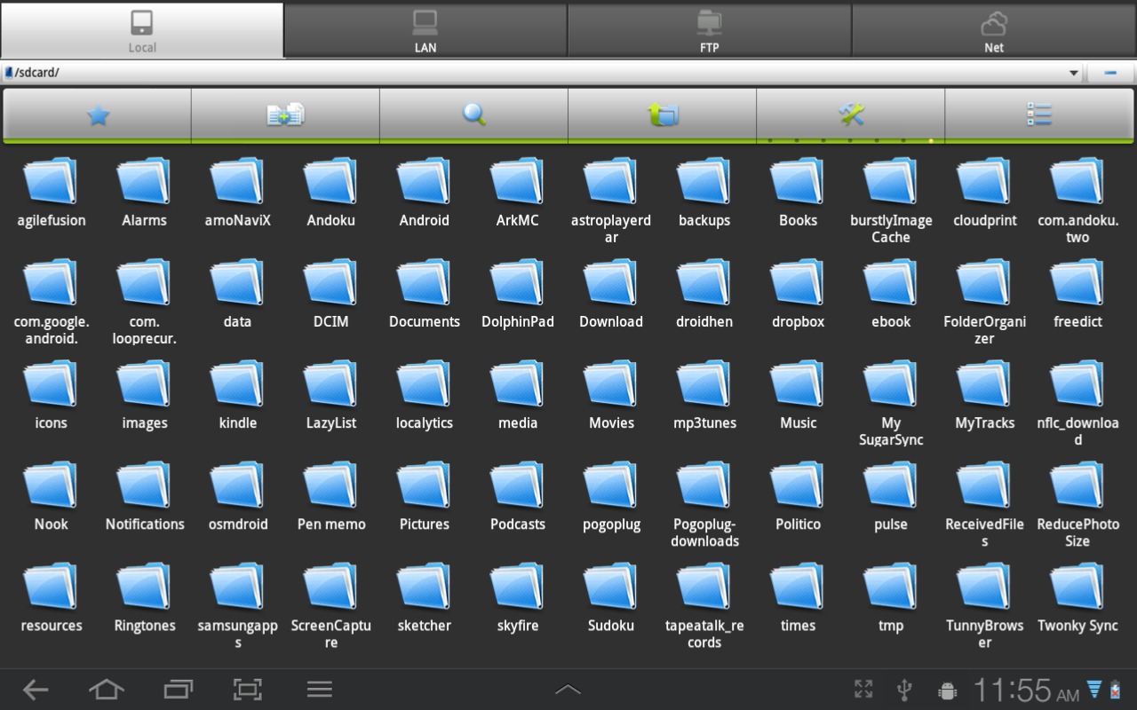Image resolution: width=1137 pixels, height=710 pixels.
Task: Open the ReducePhotoSize folder
Action: coord(1077,504)
